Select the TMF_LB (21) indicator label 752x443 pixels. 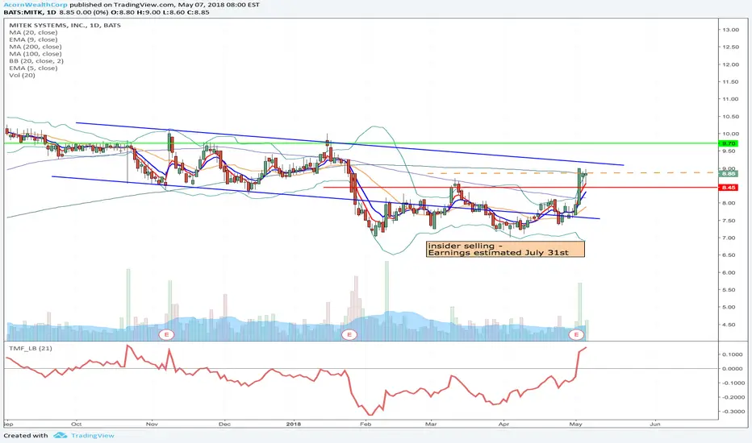point(30,348)
